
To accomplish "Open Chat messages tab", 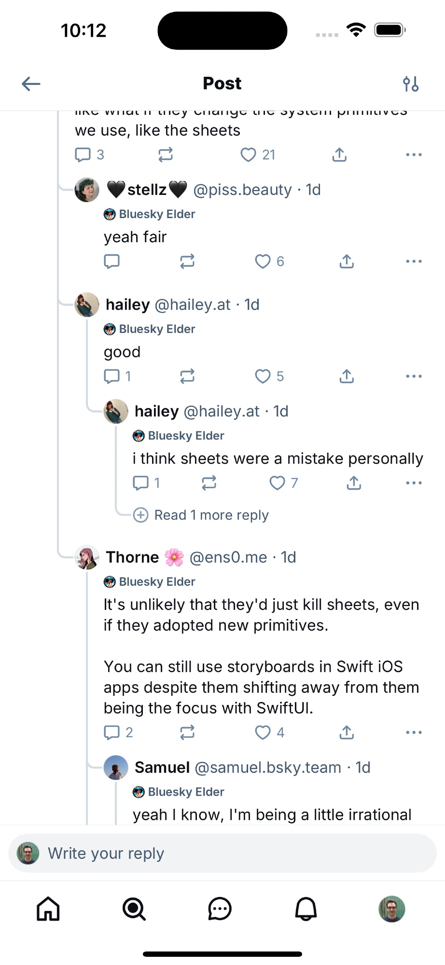I will (x=220, y=909).
